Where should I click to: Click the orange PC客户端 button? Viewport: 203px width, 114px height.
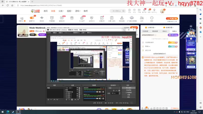[172, 18]
